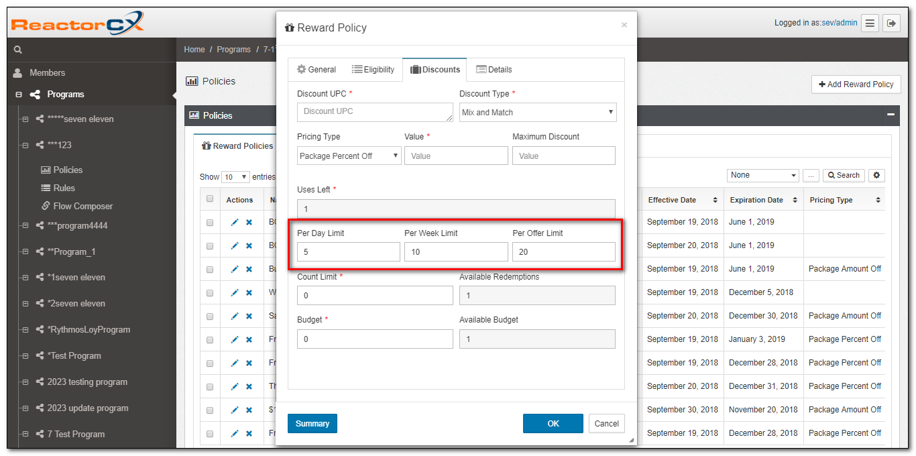The height and width of the screenshot is (456, 916).
Task: Collapse Policies panel with minus icon
Action: click(x=891, y=115)
